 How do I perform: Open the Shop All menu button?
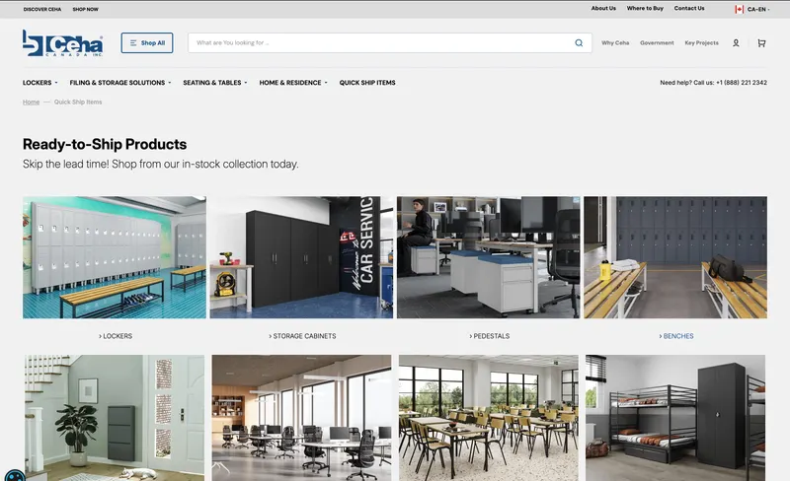[x=147, y=42]
